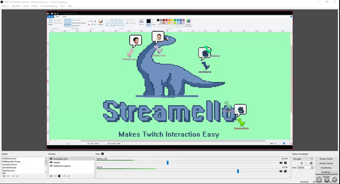340x184 pixels.
Task: Move the scene up in the Scènes list
Action: (x=13, y=176)
